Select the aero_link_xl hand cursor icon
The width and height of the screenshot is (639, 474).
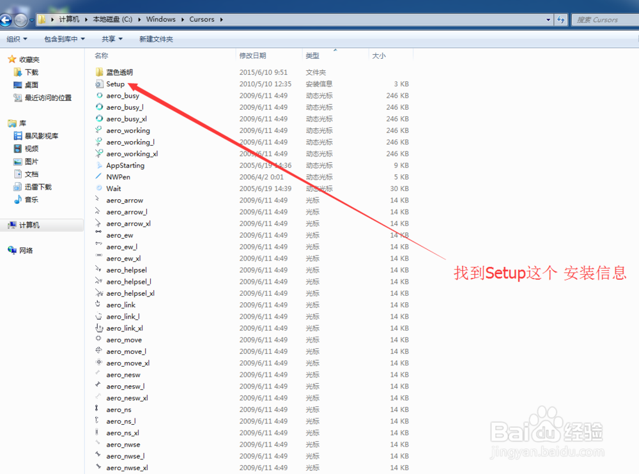click(99, 327)
